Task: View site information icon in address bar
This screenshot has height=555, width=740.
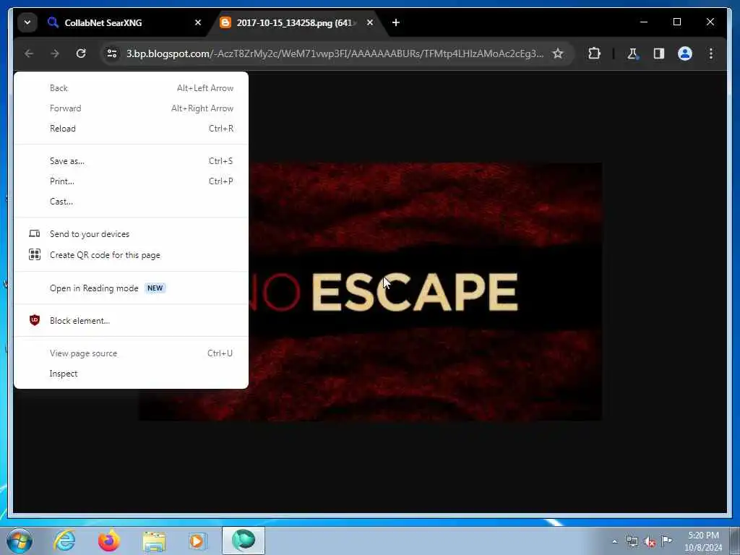Action: 112,53
